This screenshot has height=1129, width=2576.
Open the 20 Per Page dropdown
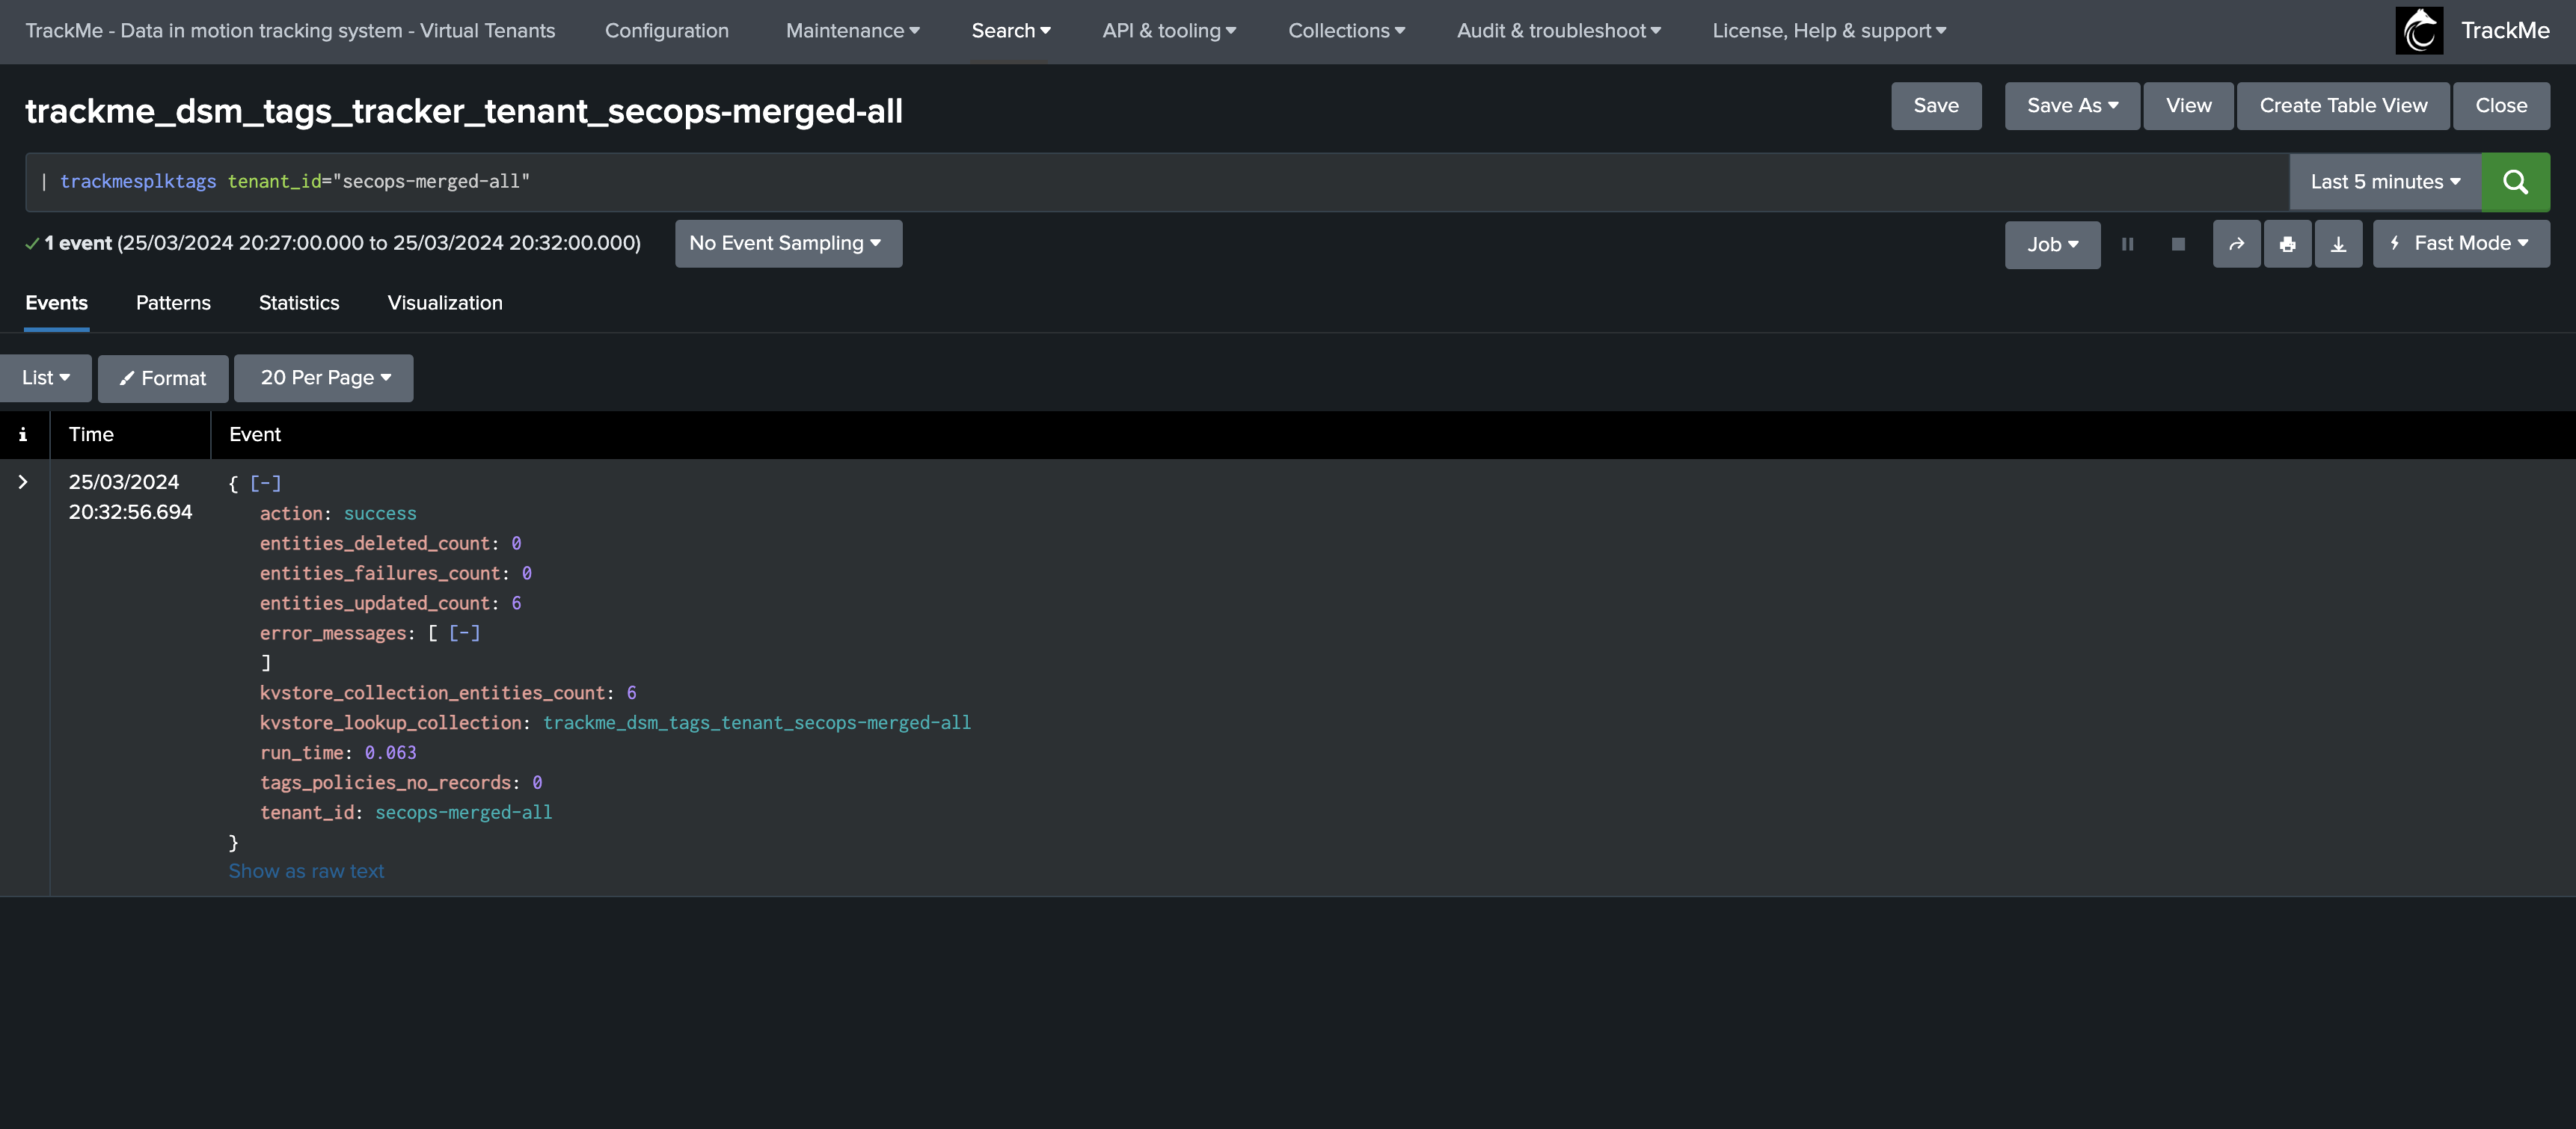pos(324,378)
